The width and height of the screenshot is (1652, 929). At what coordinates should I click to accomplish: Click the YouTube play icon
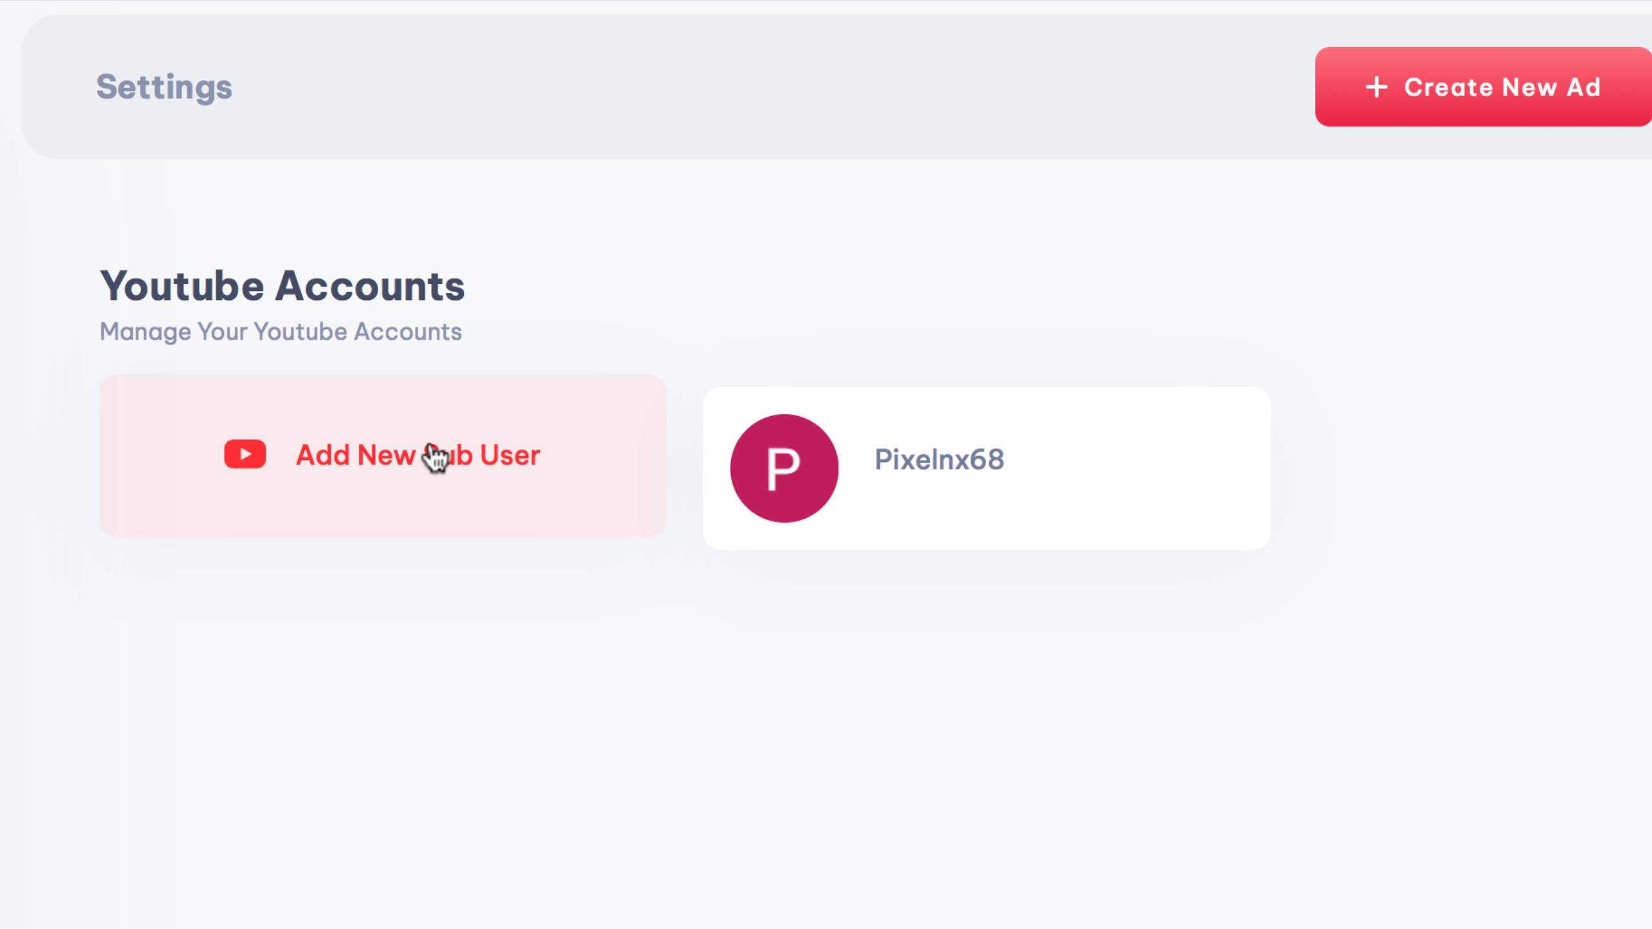pyautogui.click(x=245, y=454)
